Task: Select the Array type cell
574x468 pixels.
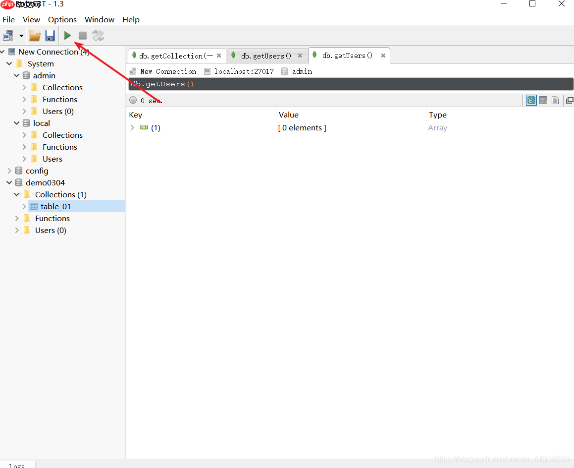Action: pyautogui.click(x=437, y=128)
